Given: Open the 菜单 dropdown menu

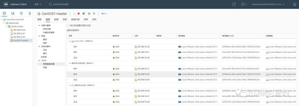Looking at the screenshot, I should coord(38,4).
